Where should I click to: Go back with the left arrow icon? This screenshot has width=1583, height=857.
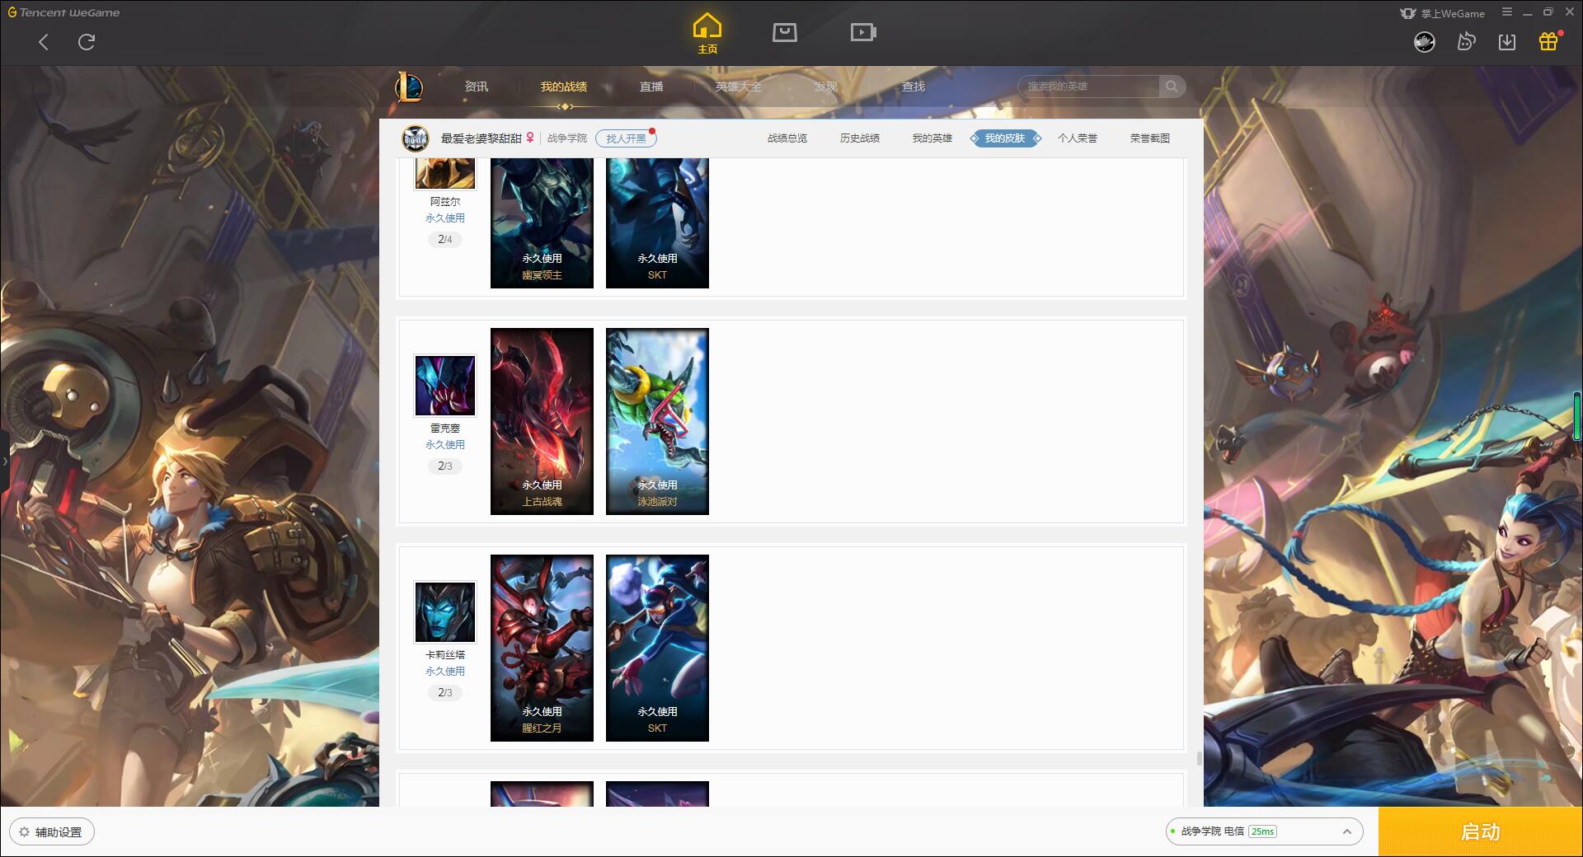click(x=44, y=42)
